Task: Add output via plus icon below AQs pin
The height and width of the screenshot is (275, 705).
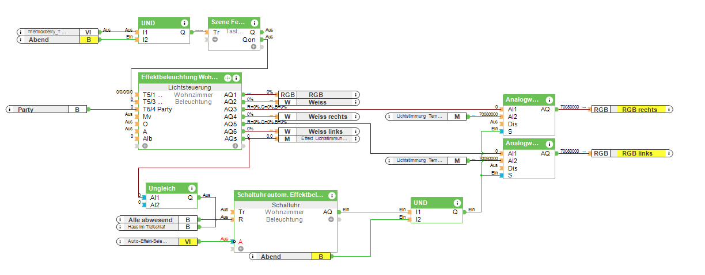Action: (x=235, y=146)
